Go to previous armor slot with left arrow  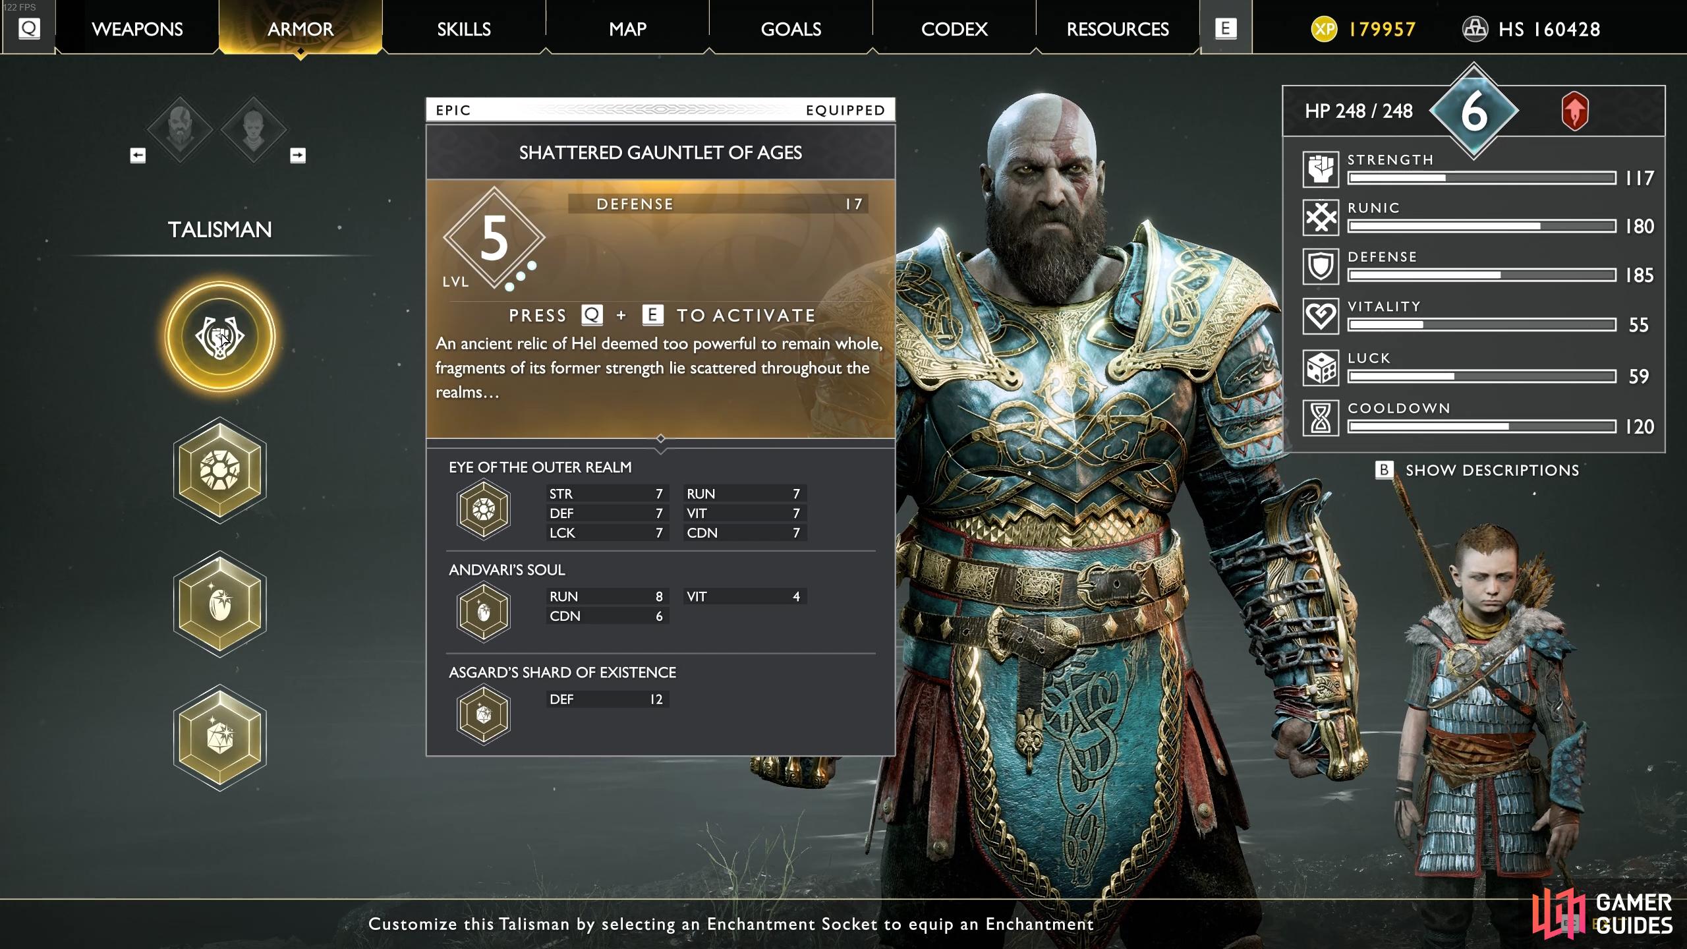pos(138,156)
